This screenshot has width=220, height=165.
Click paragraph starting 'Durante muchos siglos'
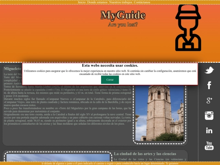68,102
